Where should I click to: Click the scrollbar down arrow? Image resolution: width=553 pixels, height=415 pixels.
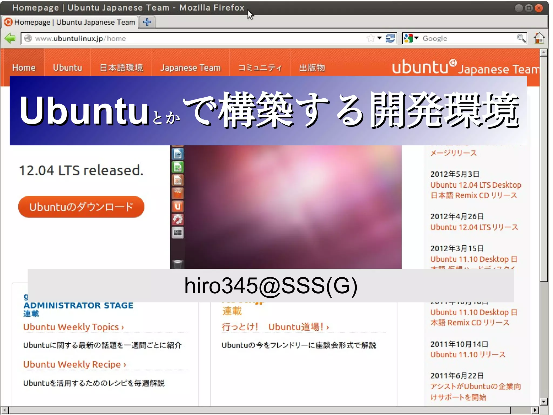pyautogui.click(x=544, y=401)
